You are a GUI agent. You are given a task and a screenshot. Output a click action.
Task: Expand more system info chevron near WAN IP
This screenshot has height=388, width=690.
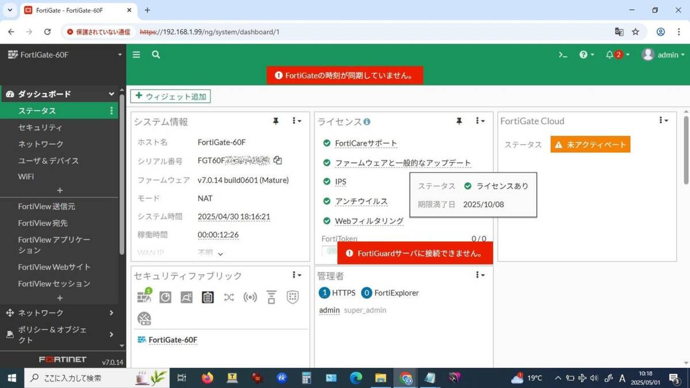(x=220, y=253)
